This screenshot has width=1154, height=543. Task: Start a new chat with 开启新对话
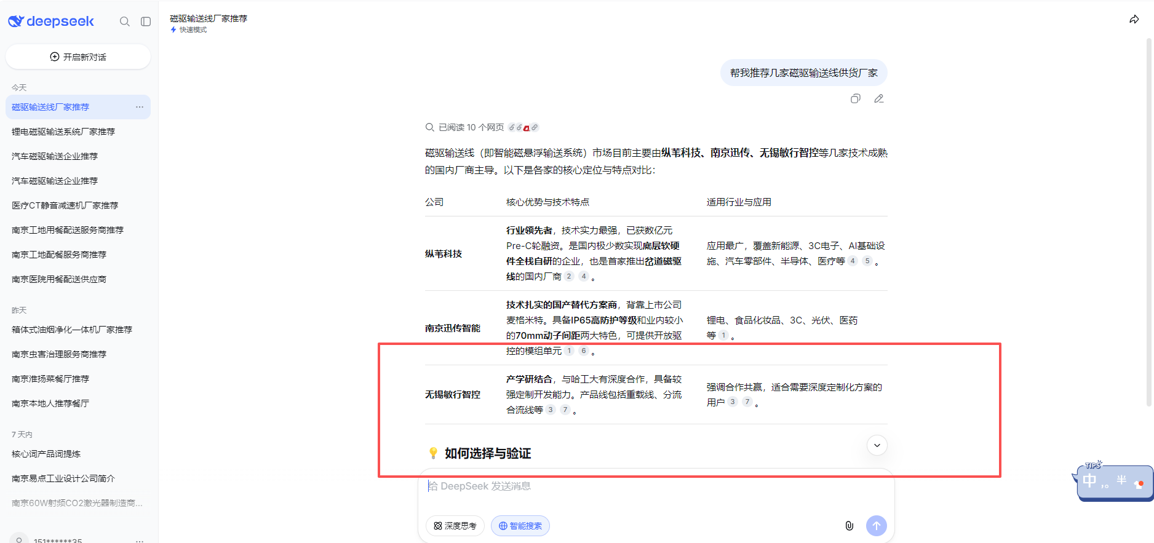pos(78,57)
